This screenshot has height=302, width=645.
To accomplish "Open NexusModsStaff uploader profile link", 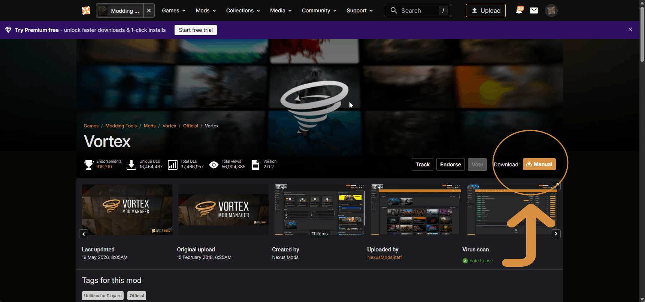I will [384, 257].
